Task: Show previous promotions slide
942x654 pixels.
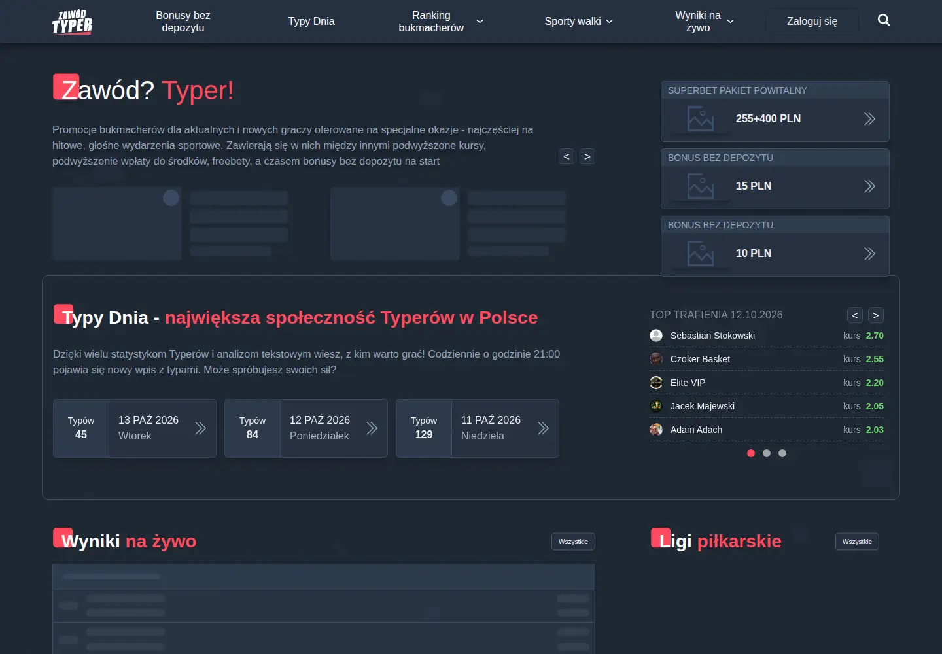Action: [x=567, y=156]
